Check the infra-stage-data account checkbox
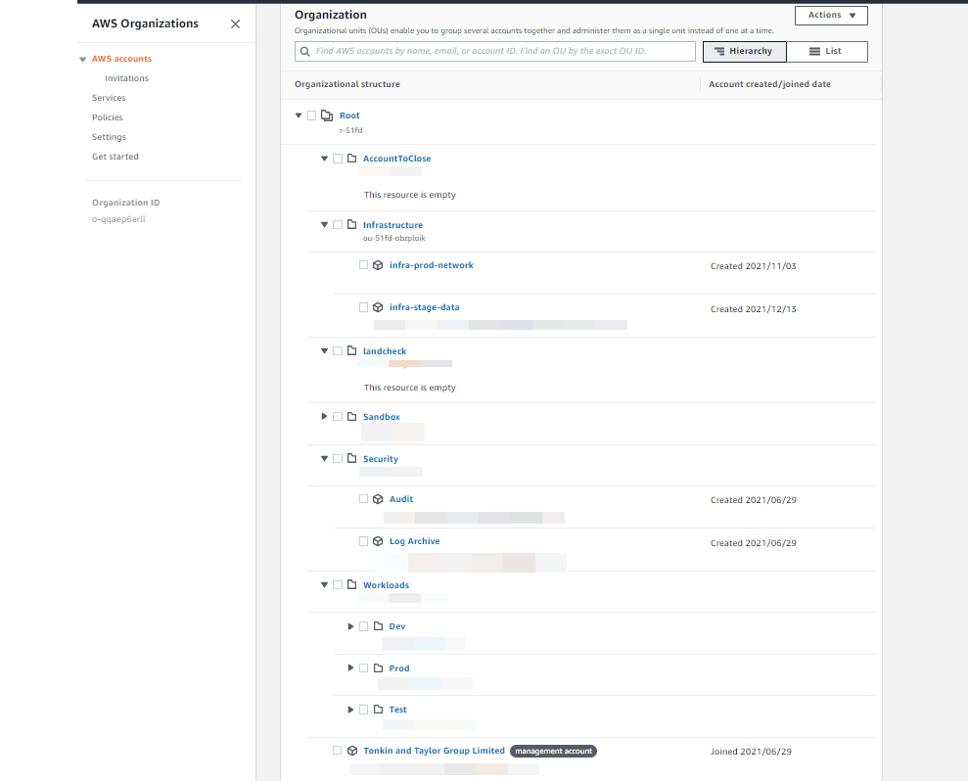Image resolution: width=968 pixels, height=781 pixels. 363,307
